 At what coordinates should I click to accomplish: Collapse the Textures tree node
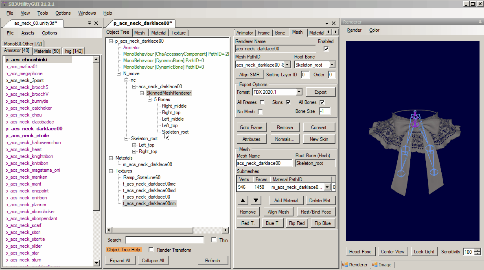pos(111,171)
